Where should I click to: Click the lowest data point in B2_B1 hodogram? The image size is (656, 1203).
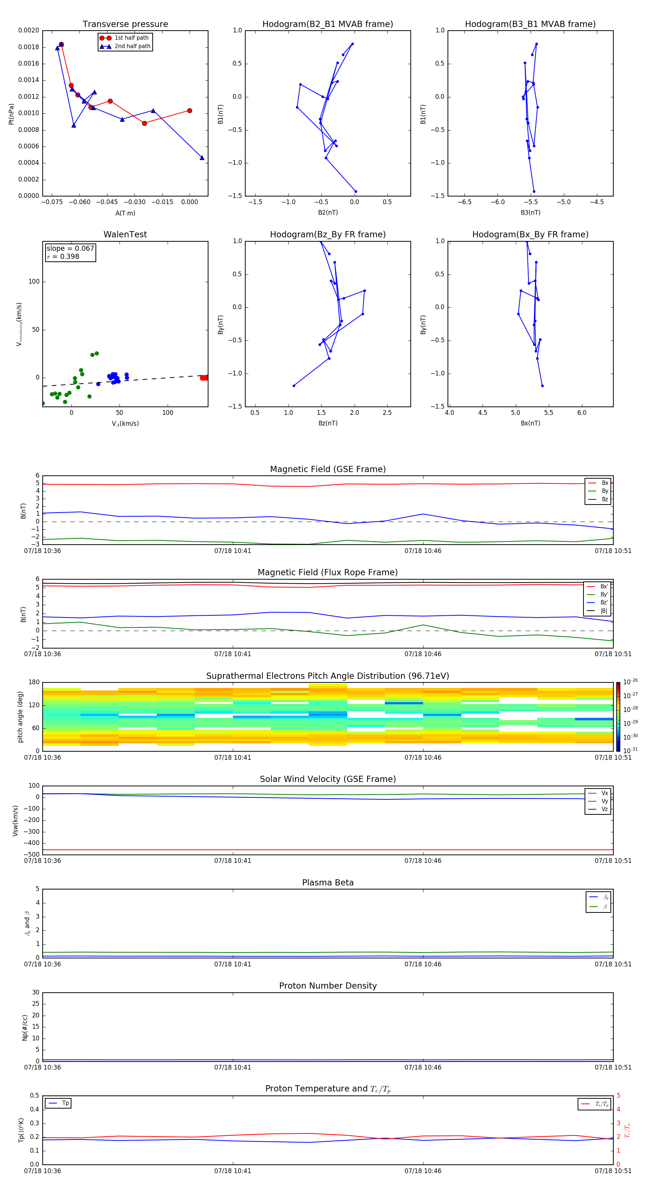(355, 191)
